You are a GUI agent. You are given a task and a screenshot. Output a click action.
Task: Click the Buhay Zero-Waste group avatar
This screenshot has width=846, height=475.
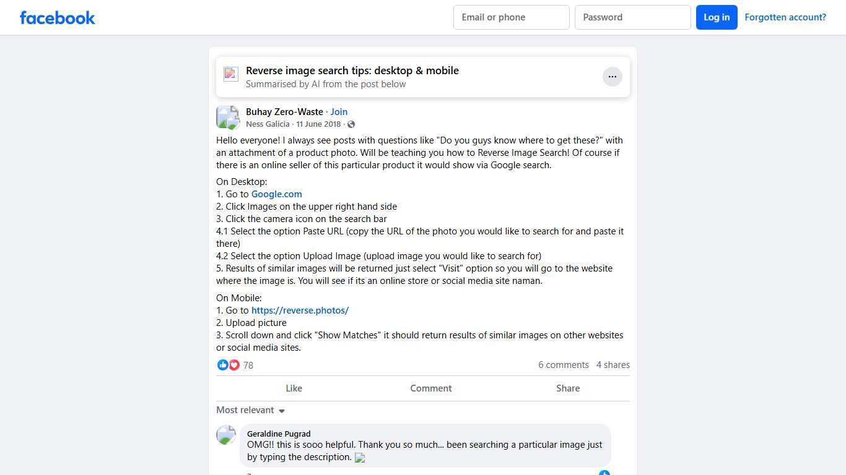coord(227,118)
